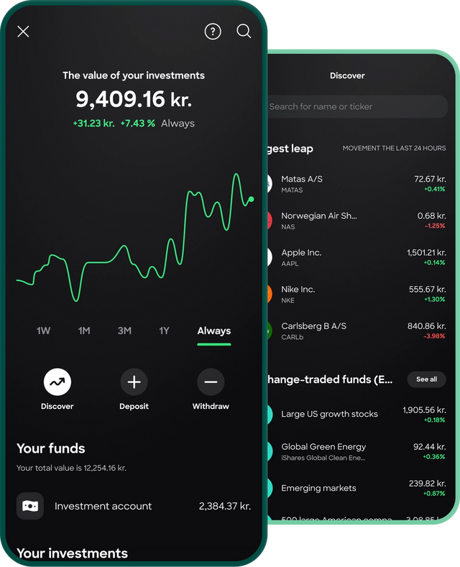Click the CARLb ticker label
The height and width of the screenshot is (567, 460).
[293, 337]
